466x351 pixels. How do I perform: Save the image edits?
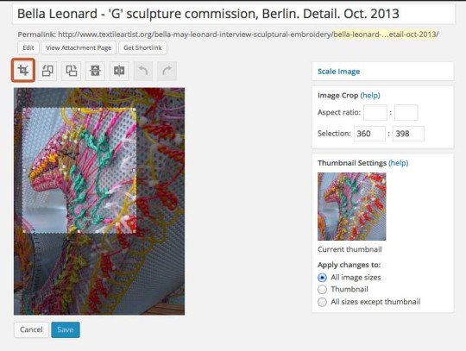pos(66,329)
